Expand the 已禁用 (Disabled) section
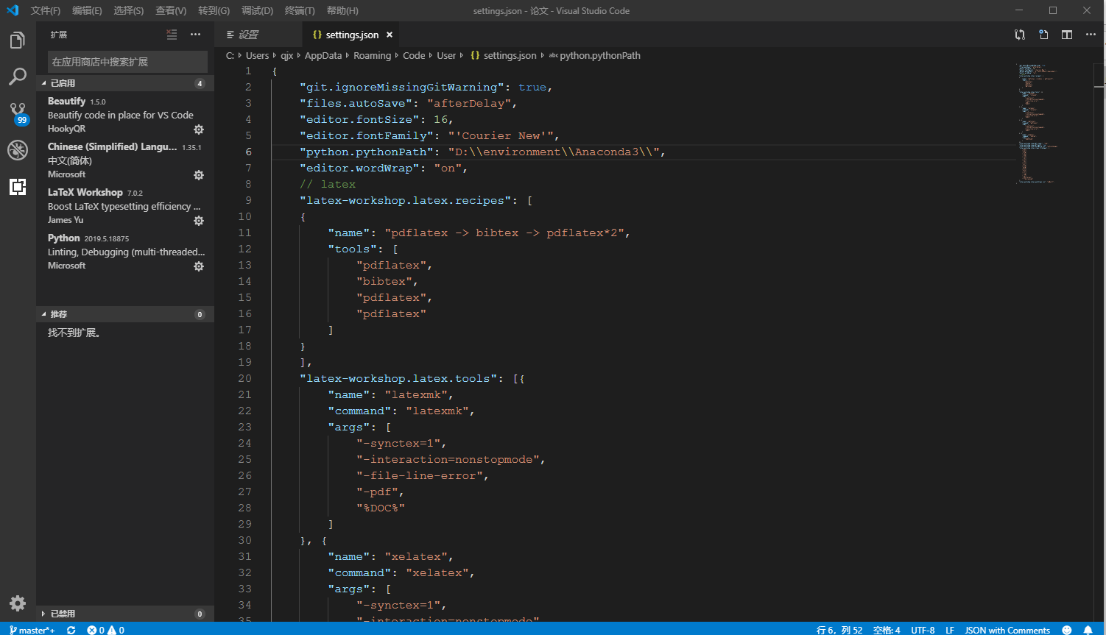This screenshot has height=635, width=1106. coord(125,614)
